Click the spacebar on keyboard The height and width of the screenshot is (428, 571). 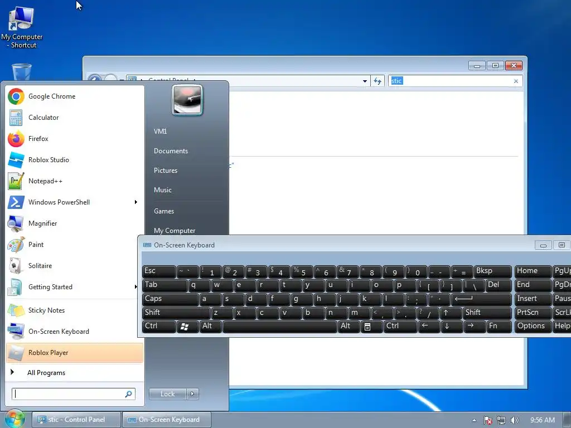click(280, 326)
